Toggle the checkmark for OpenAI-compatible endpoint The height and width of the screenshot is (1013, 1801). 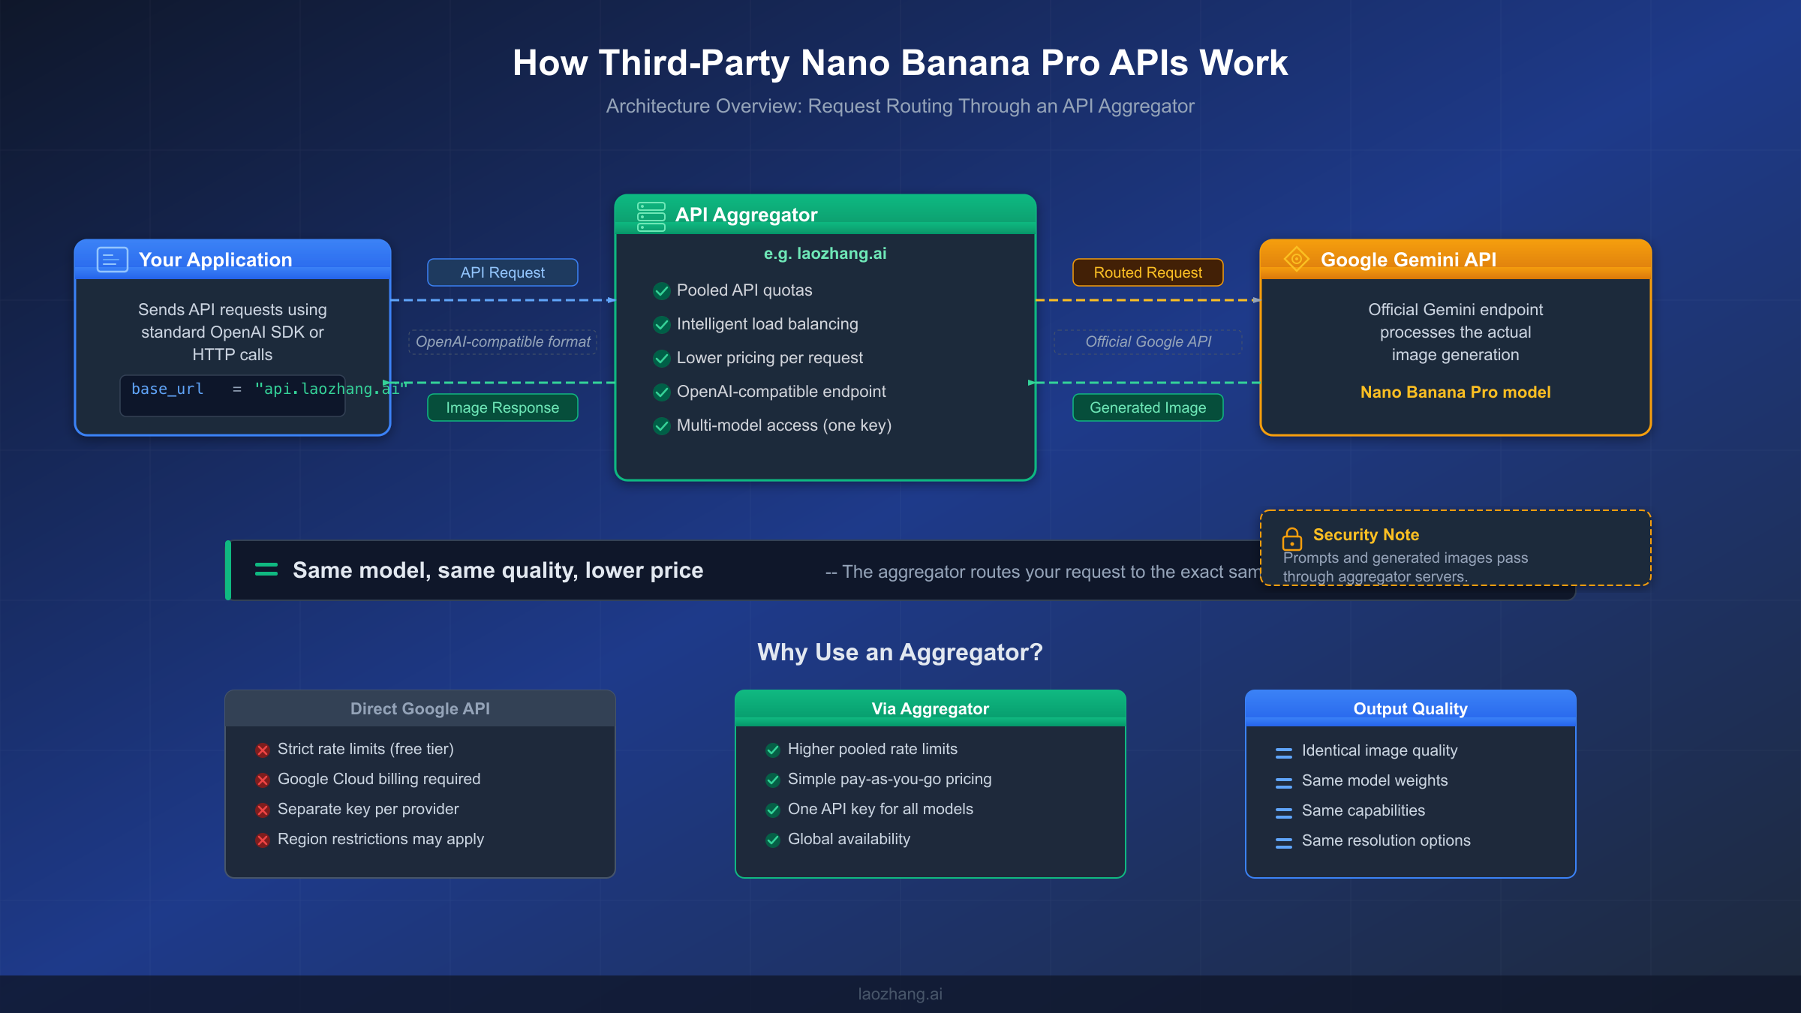coord(661,392)
